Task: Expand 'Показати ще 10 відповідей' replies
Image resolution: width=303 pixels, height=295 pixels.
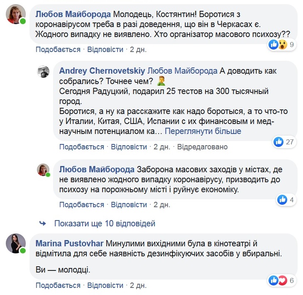Action: point(105,223)
